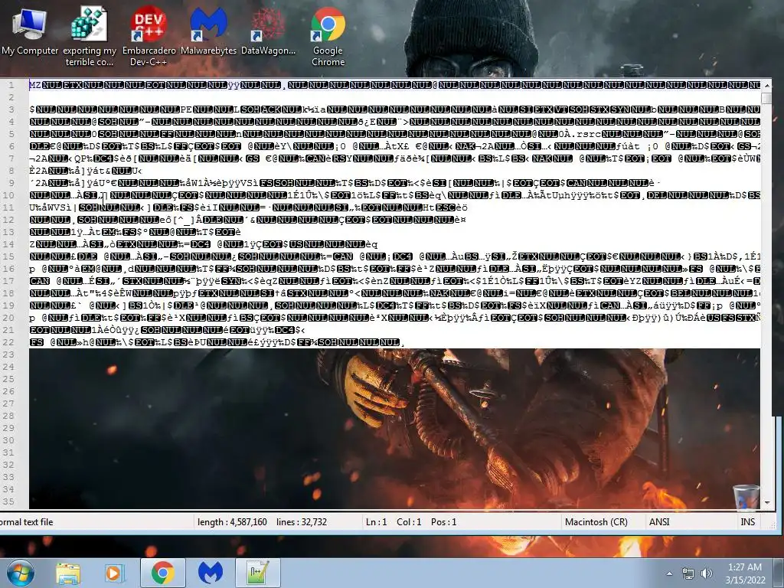This screenshot has width=784, height=588.
Task: Click the 'lines : 32,732' status entry
Action: [302, 522]
